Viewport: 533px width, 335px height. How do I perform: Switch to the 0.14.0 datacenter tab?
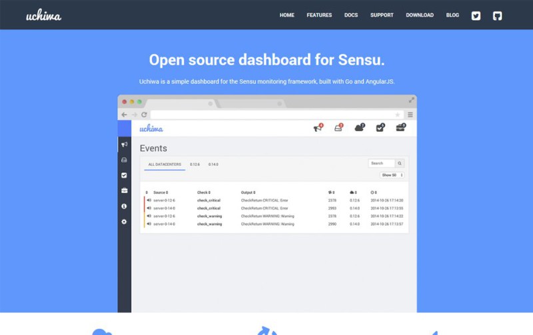click(x=213, y=164)
